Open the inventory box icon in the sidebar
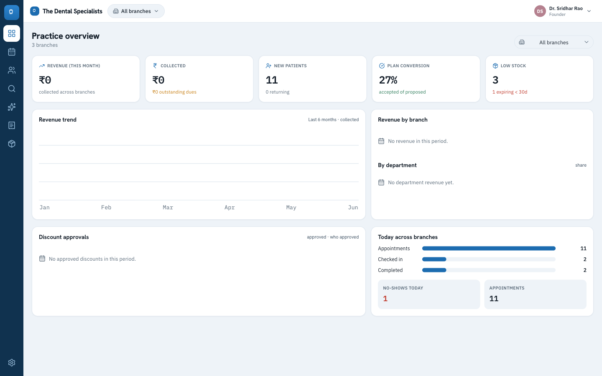The width and height of the screenshot is (602, 376). 12,144
